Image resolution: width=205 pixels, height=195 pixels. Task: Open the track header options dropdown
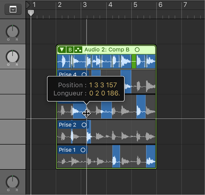pos(13,9)
